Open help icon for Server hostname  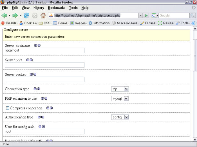[35, 45]
